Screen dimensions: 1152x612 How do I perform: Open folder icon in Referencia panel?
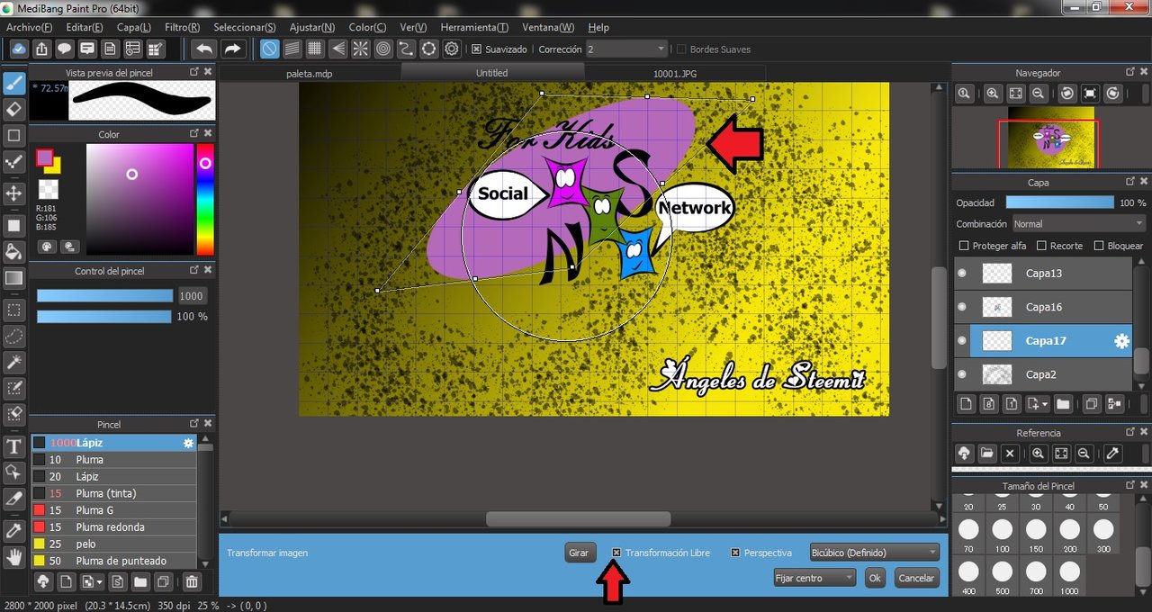pos(987,454)
